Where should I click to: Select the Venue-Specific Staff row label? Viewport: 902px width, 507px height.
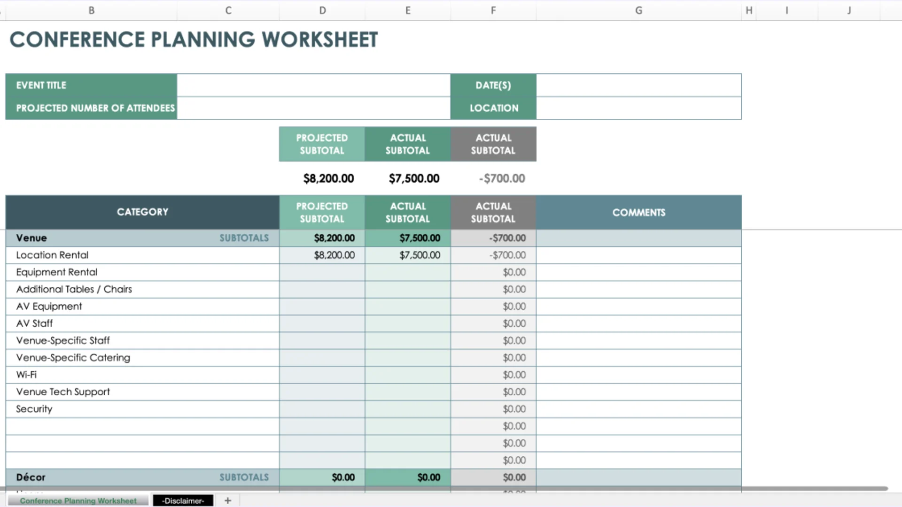(63, 340)
